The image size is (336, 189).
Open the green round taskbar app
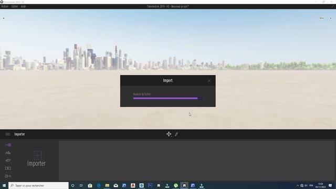coord(176,185)
